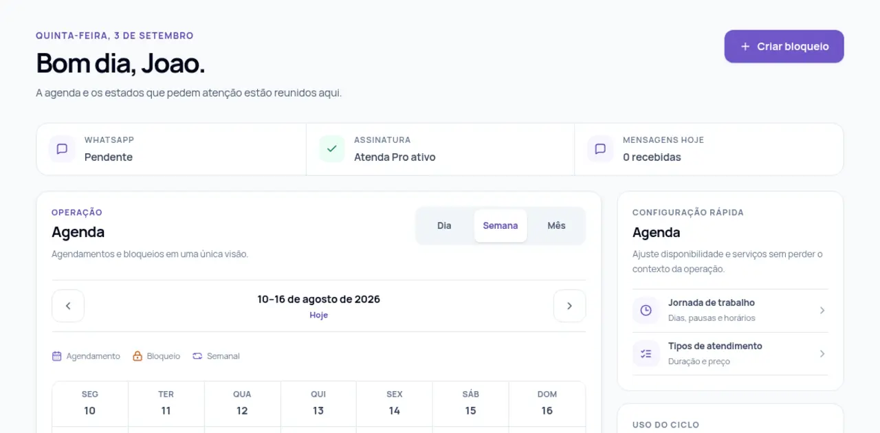Screen dimensions: 880x433
Task: Switch agenda to Mês view
Action: click(556, 225)
